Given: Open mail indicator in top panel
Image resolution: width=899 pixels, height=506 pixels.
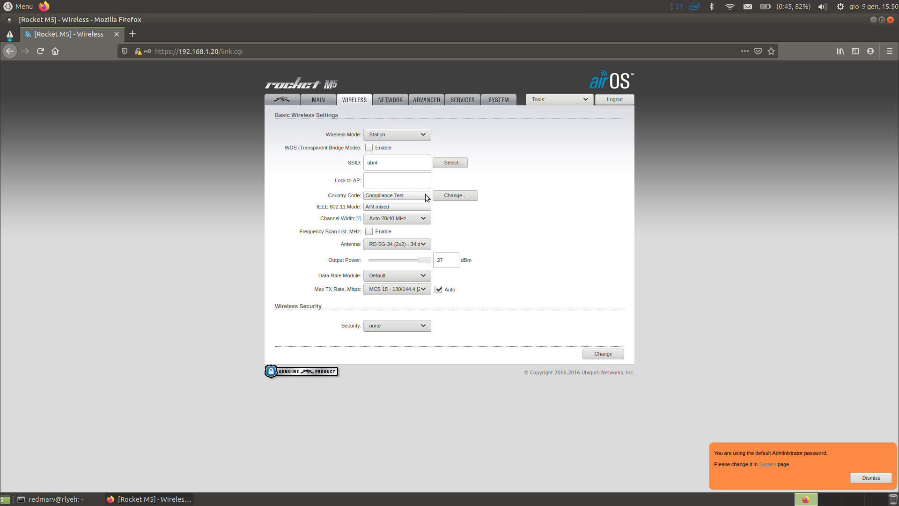Looking at the screenshot, I should 748,7.
